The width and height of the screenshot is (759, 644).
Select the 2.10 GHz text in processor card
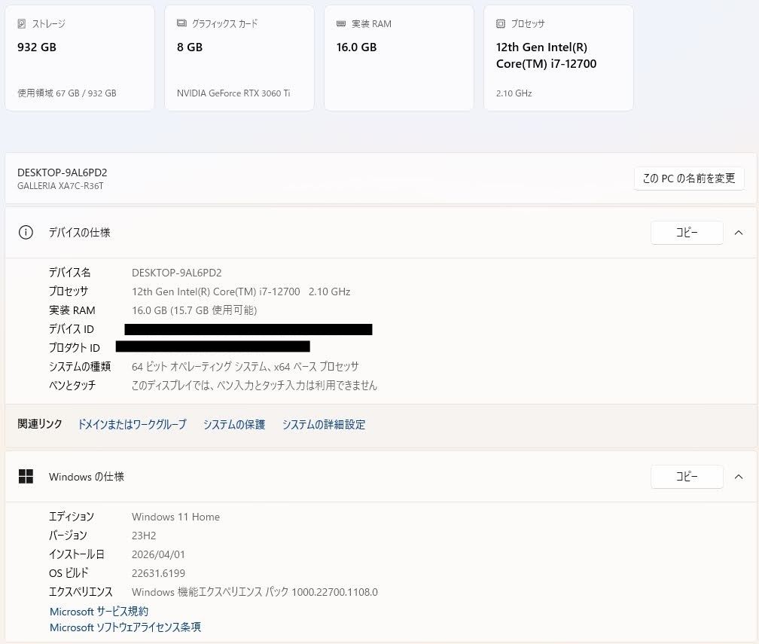tap(514, 93)
